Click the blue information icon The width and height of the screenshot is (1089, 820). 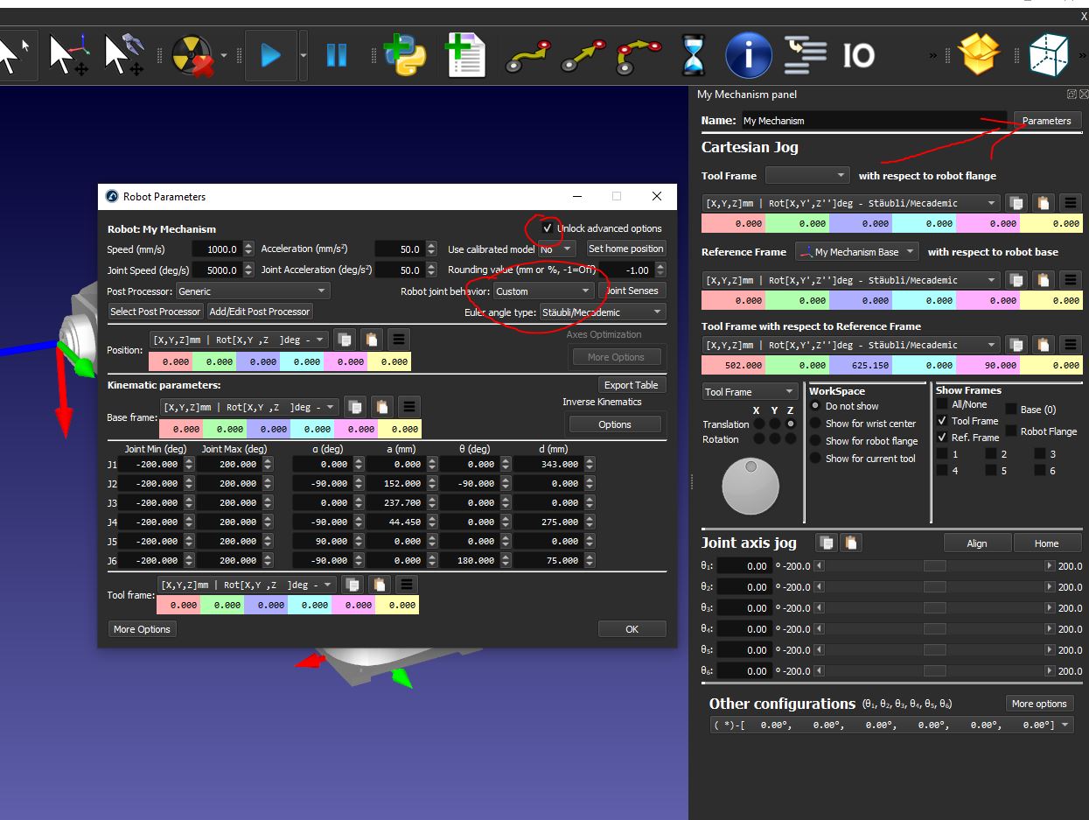[748, 55]
